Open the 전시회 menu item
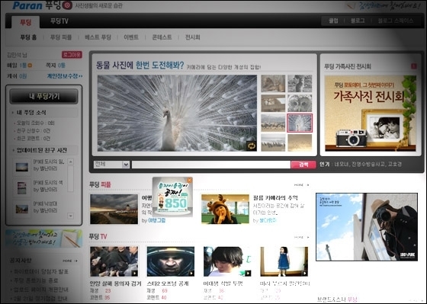Screen dimensions: 427x304 [192, 37]
